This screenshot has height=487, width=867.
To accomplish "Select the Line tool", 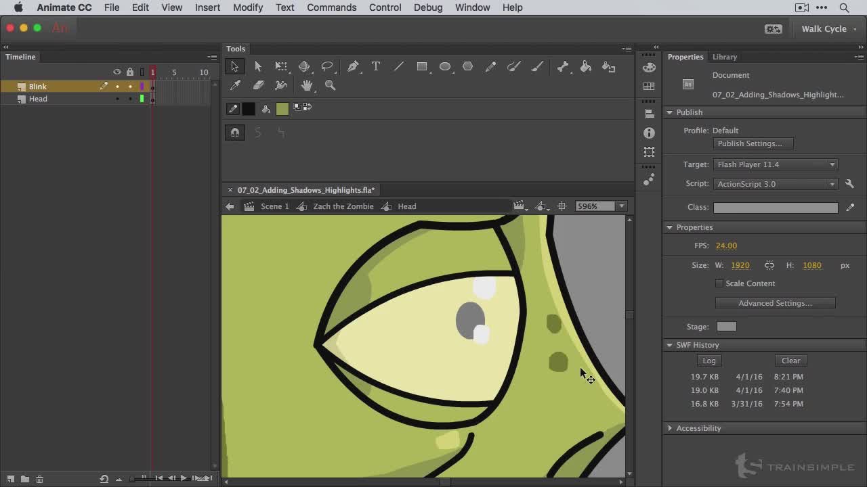I will point(399,66).
